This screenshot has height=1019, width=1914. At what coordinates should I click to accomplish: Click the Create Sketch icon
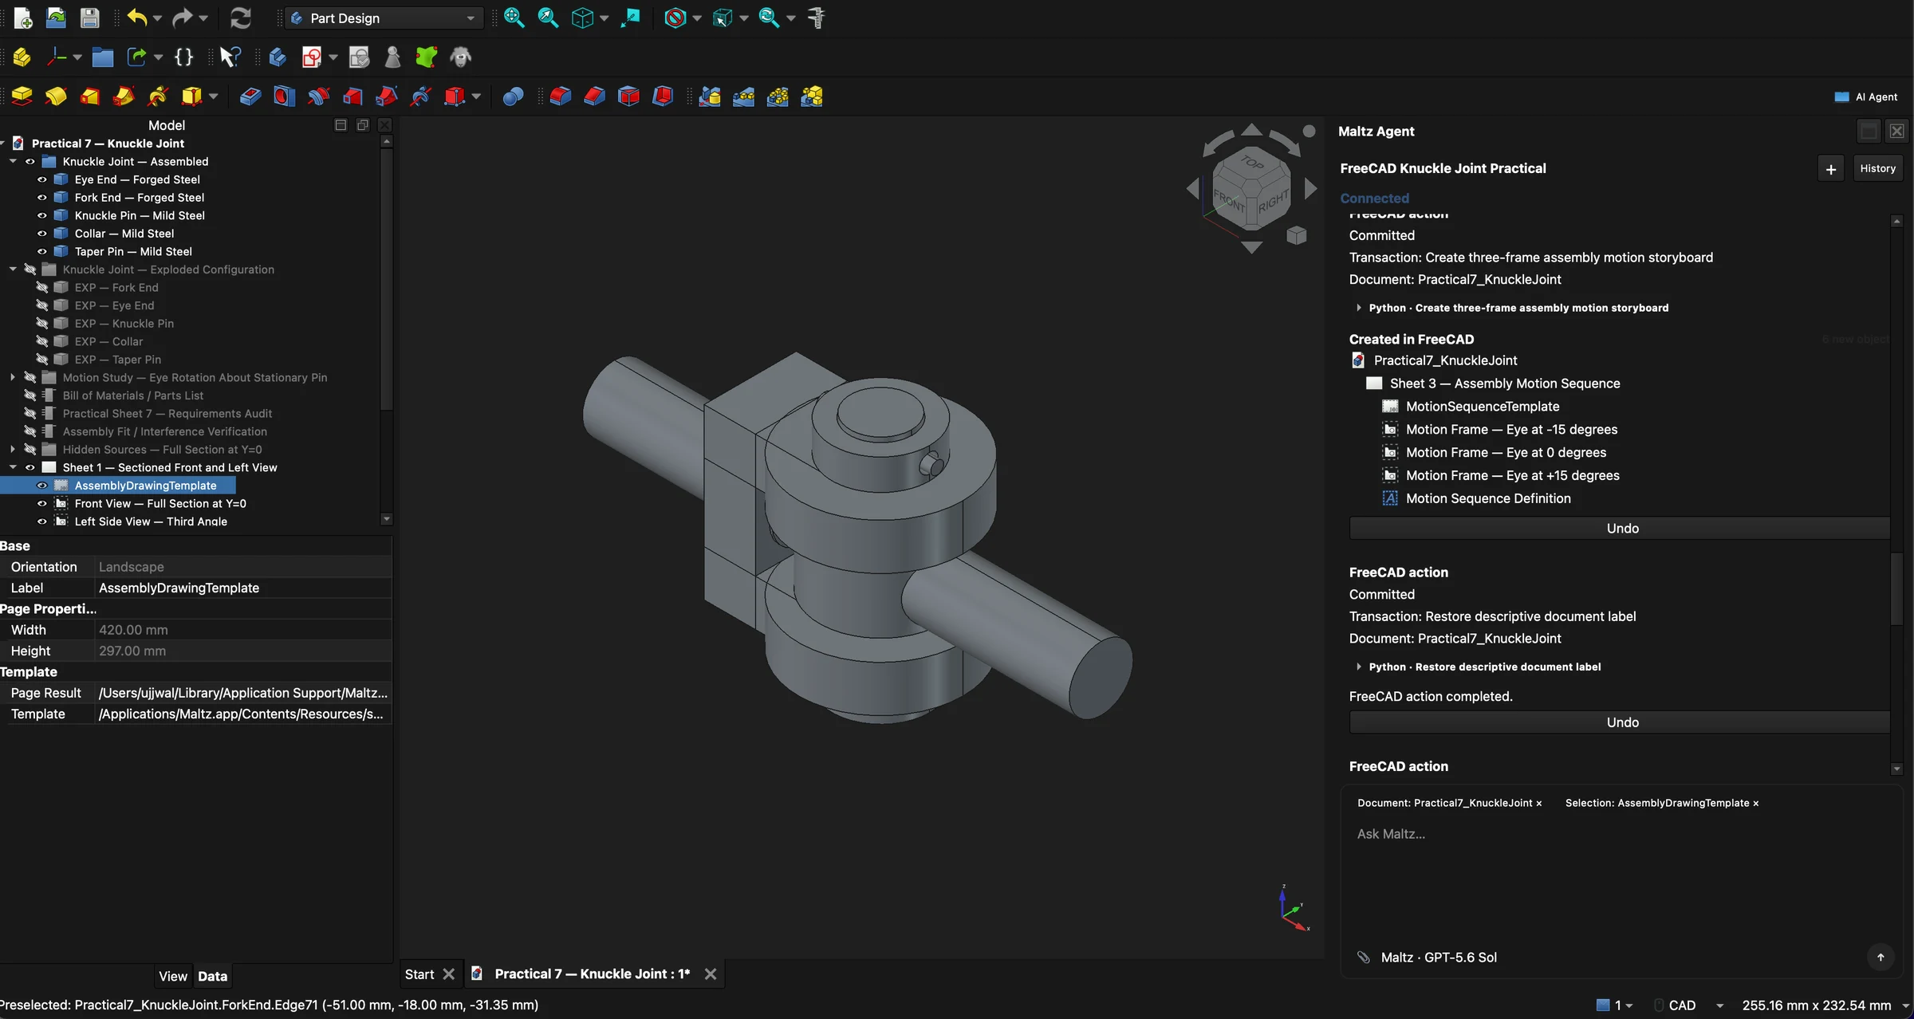click(312, 57)
